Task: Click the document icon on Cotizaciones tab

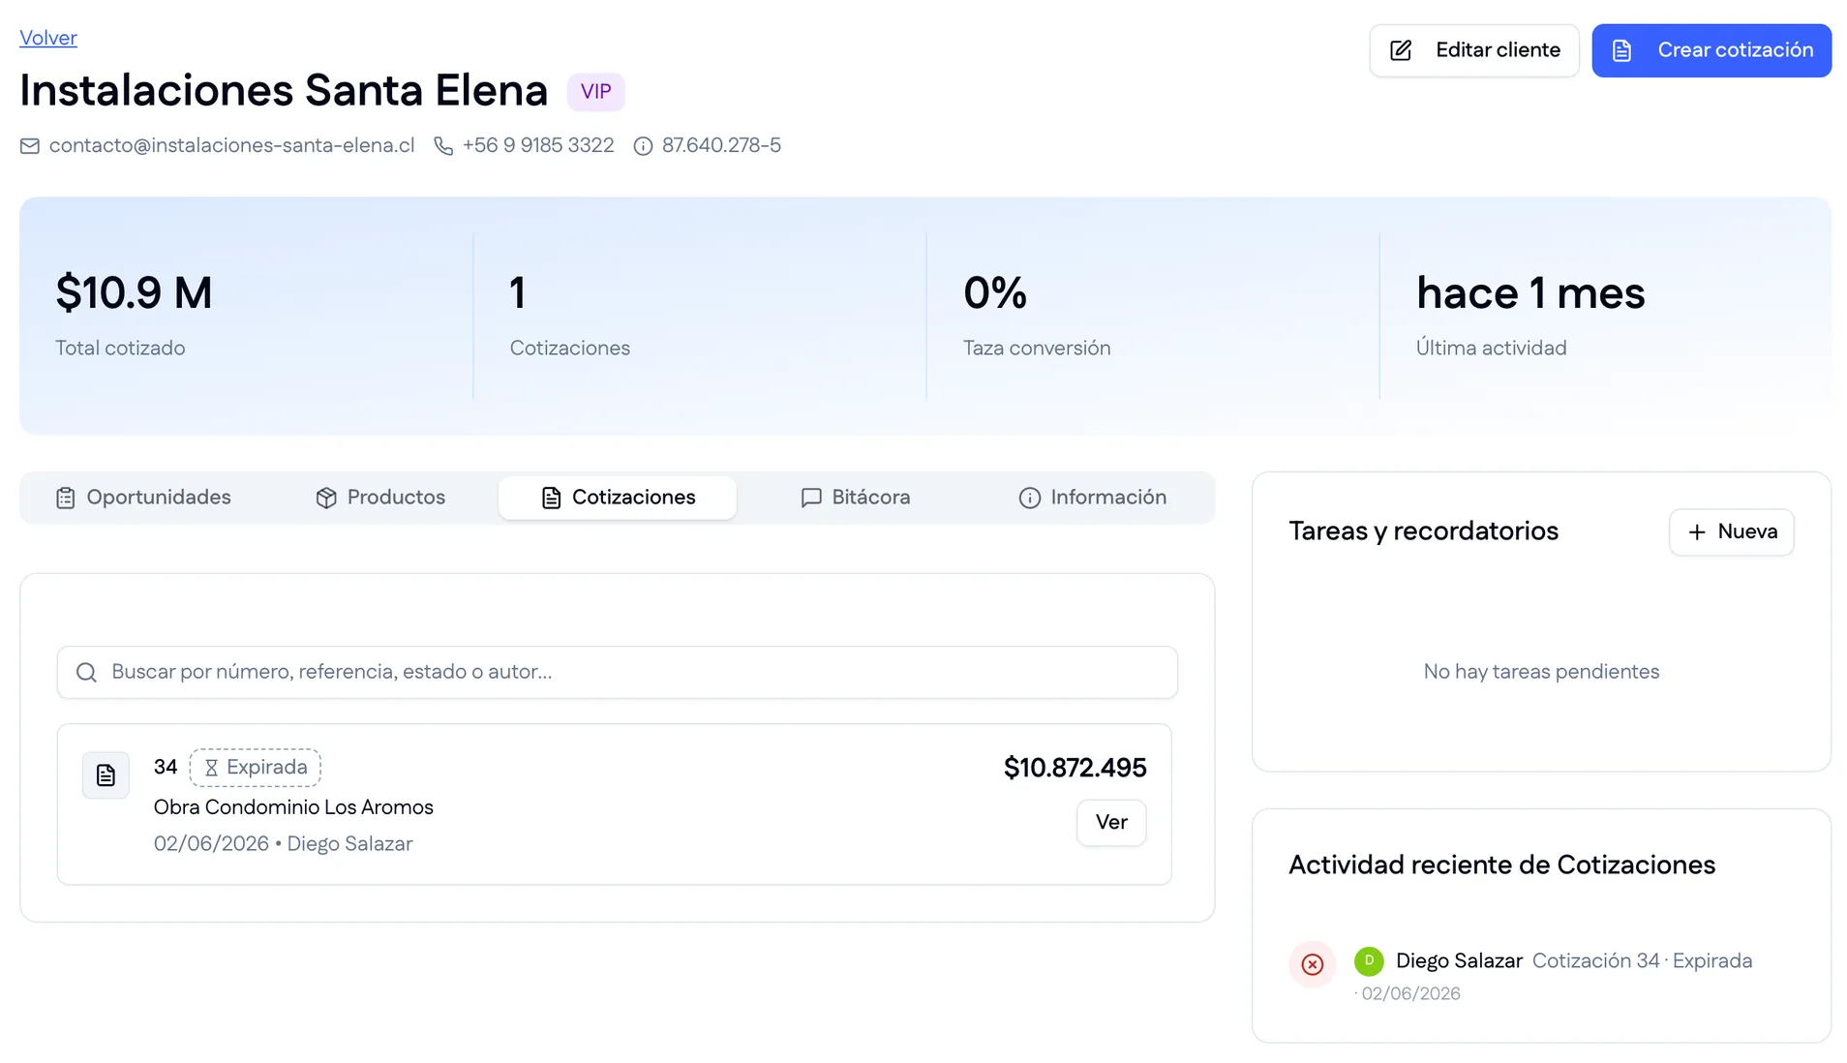Action: pyautogui.click(x=551, y=498)
